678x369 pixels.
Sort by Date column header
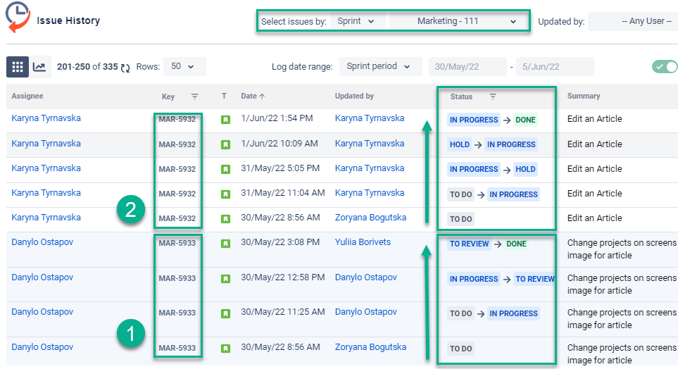tap(253, 96)
